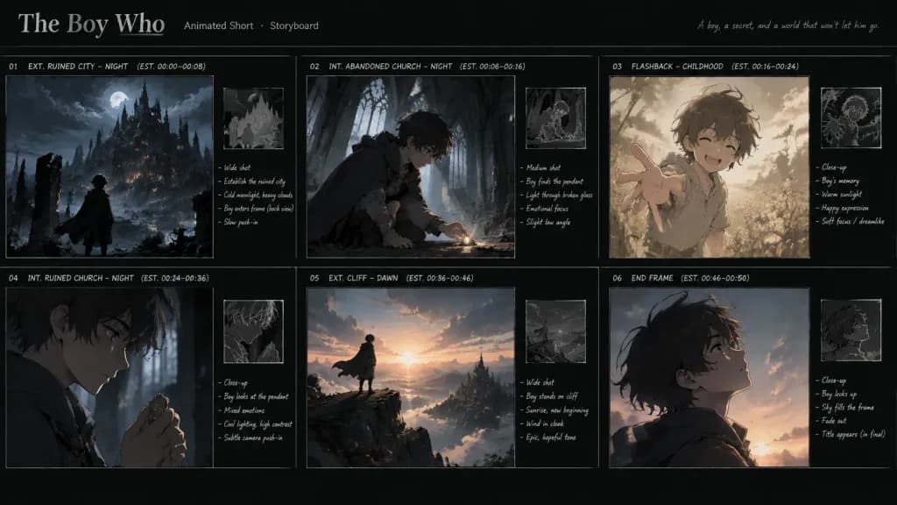The height and width of the screenshot is (505, 897).
Task: Click the "Boy finds the pendant" note
Action: 554,181
